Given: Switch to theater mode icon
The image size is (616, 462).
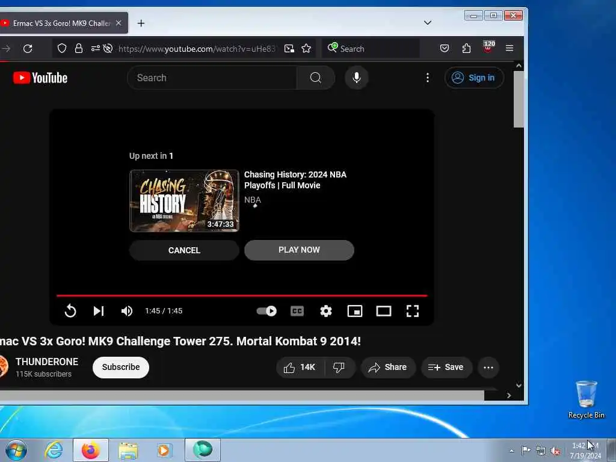Looking at the screenshot, I should pyautogui.click(x=383, y=311).
